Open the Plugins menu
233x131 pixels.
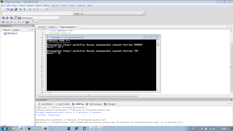pos(72,5)
